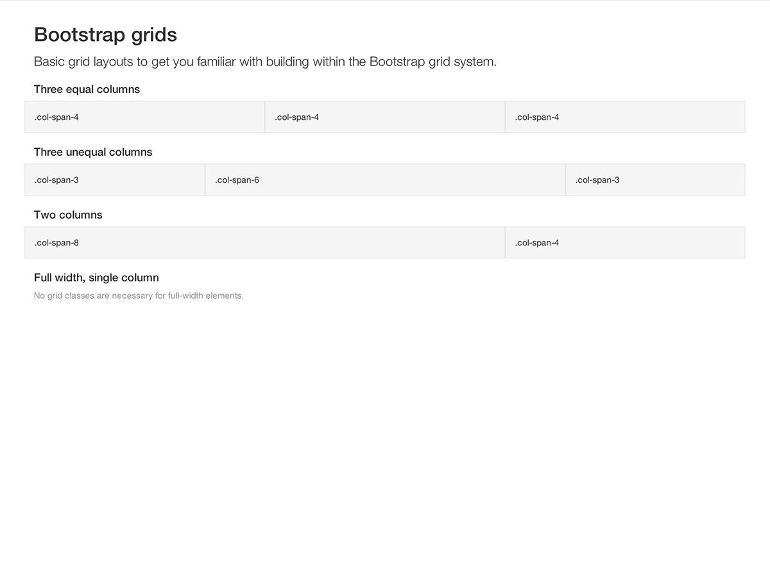Click the right .col-span-3 cell
The height and width of the screenshot is (577, 770).
click(655, 180)
